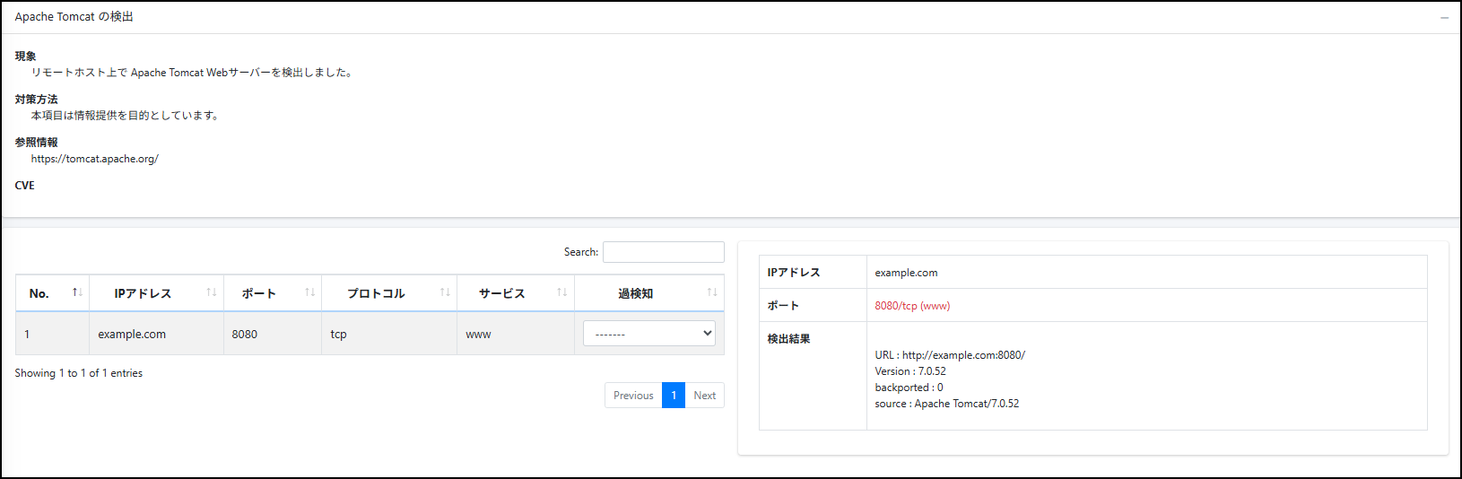1462x479 pixels.
Task: Sort by 過検知 column arrows
Action: tap(712, 292)
